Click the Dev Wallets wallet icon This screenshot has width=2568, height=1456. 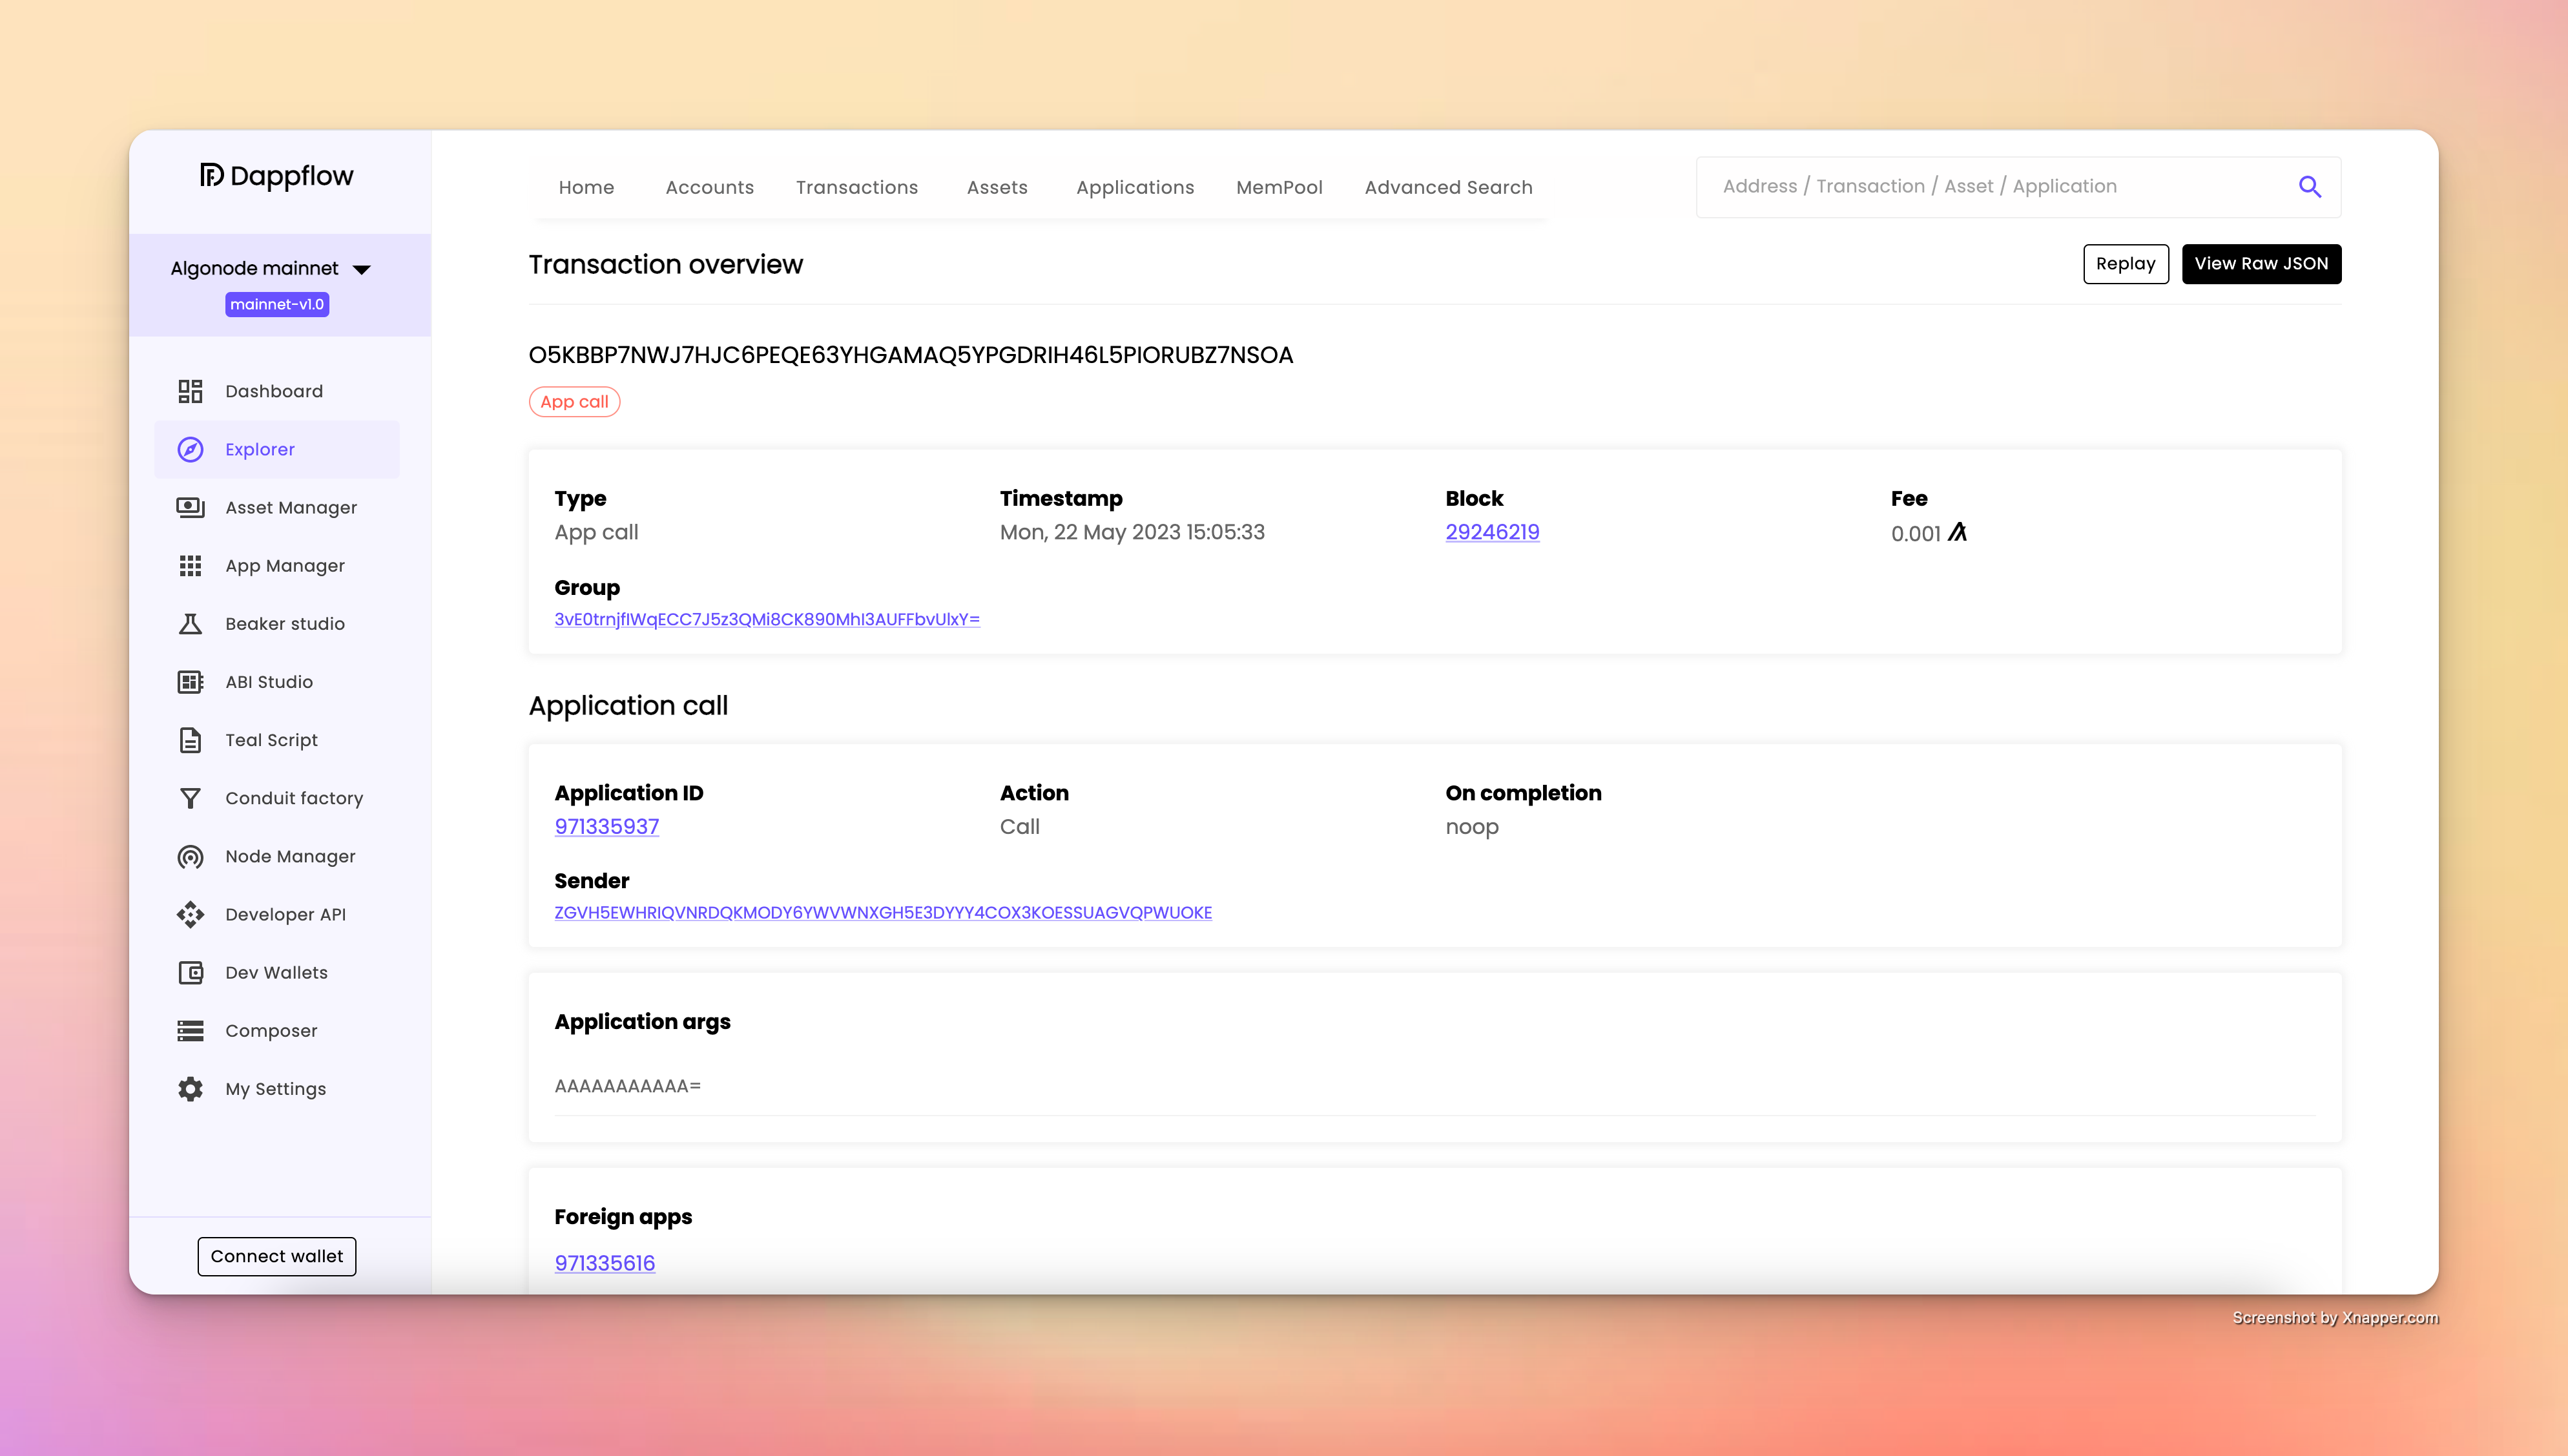coord(190,972)
